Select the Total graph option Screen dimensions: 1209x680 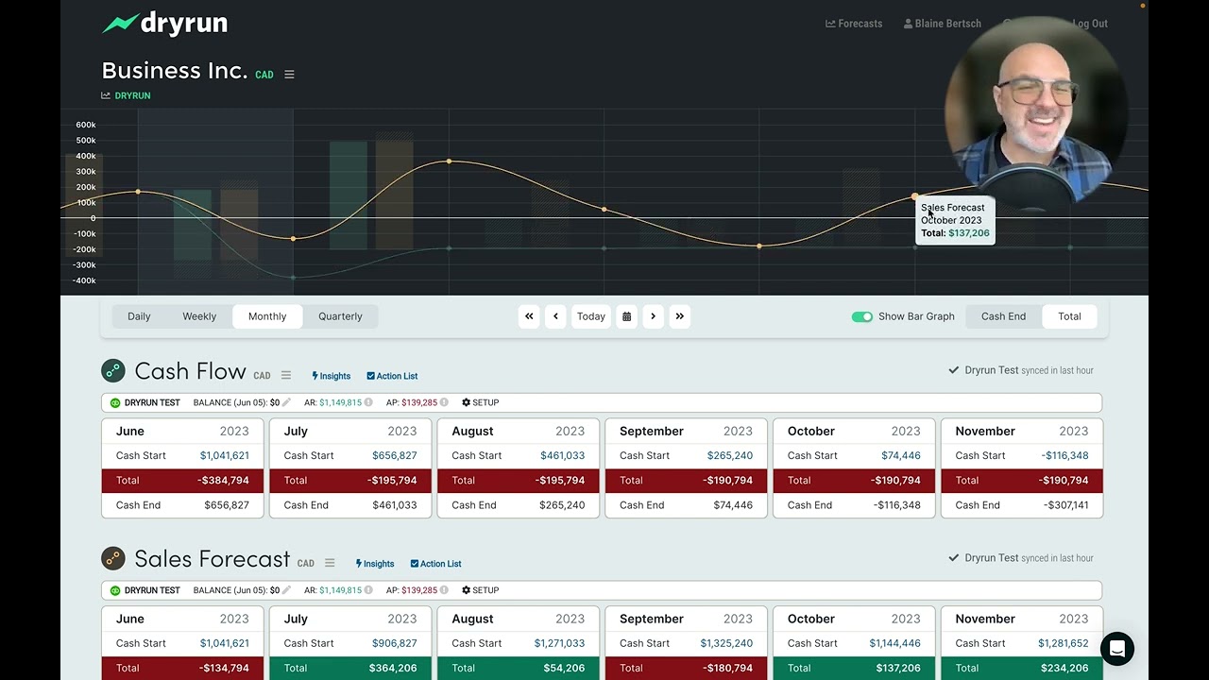[1069, 316]
